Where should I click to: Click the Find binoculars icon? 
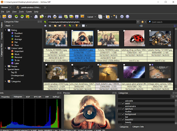[49, 17]
